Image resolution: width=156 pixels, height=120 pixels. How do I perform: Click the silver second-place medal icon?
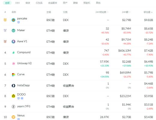tap(5, 30)
